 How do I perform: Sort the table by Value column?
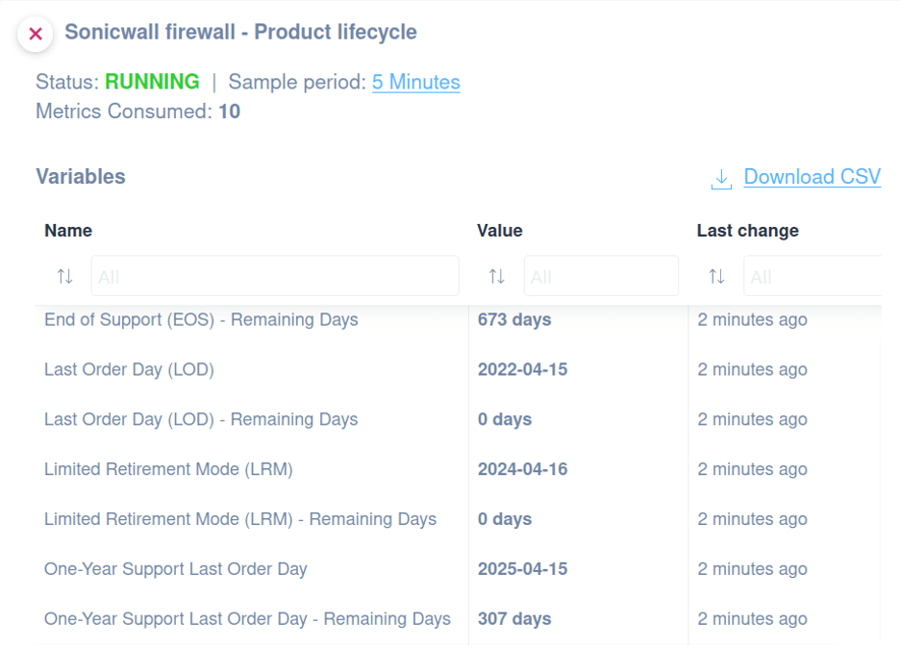(497, 277)
